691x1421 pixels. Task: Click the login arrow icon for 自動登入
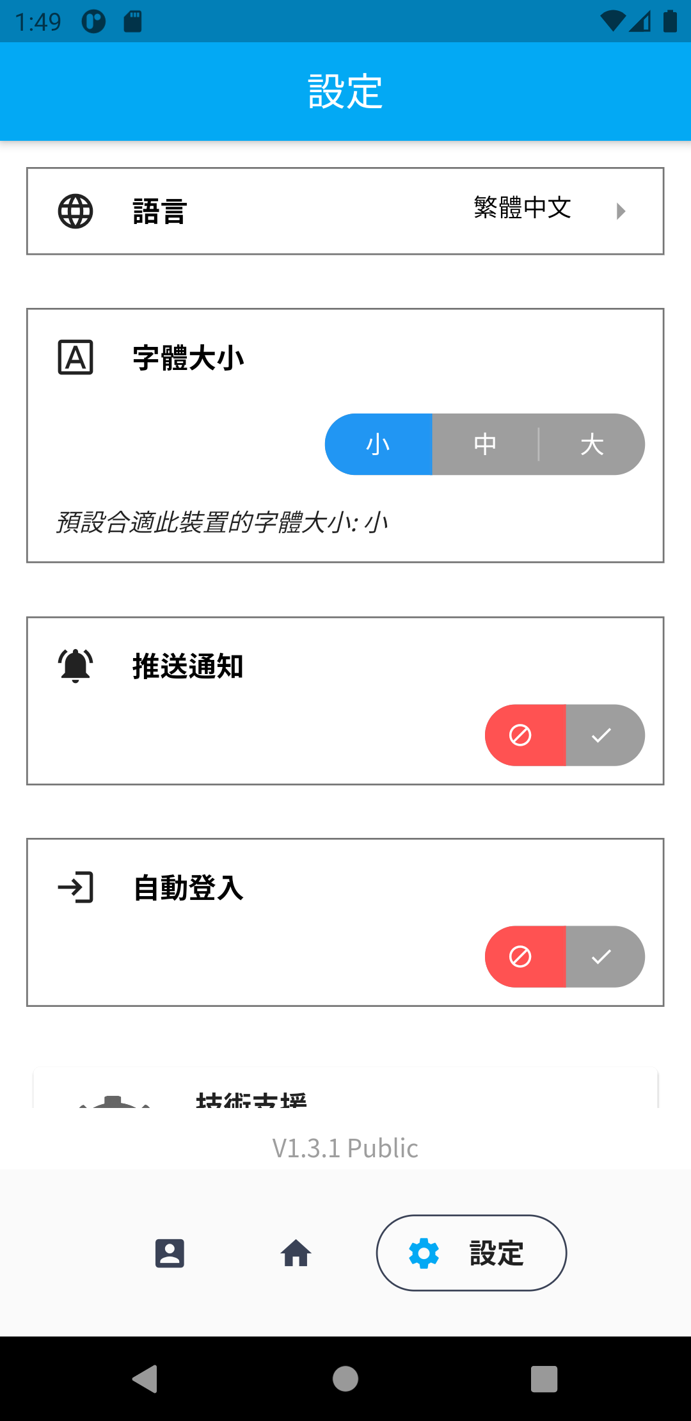click(75, 887)
